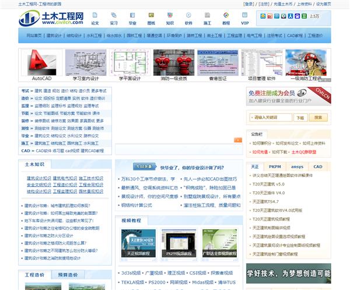Viewport: 350px width, 290px height.
Task: Open 建筑设计知识 link under 土木知识
Action: pos(39,178)
